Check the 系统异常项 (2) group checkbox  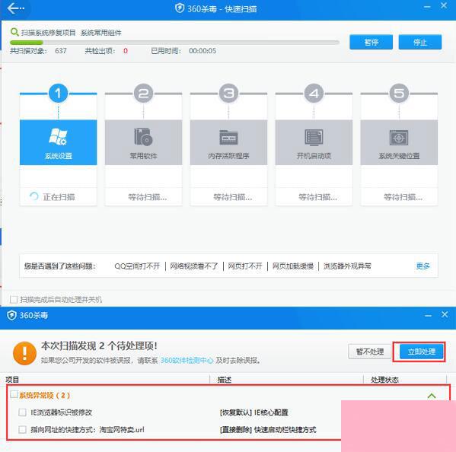(x=14, y=394)
